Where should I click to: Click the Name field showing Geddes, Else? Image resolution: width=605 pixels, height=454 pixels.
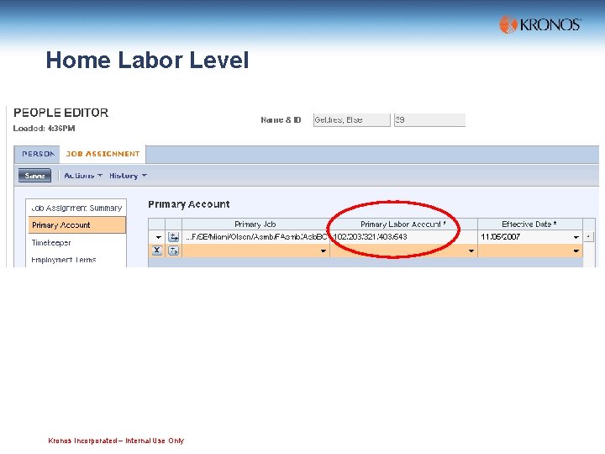coord(351,120)
